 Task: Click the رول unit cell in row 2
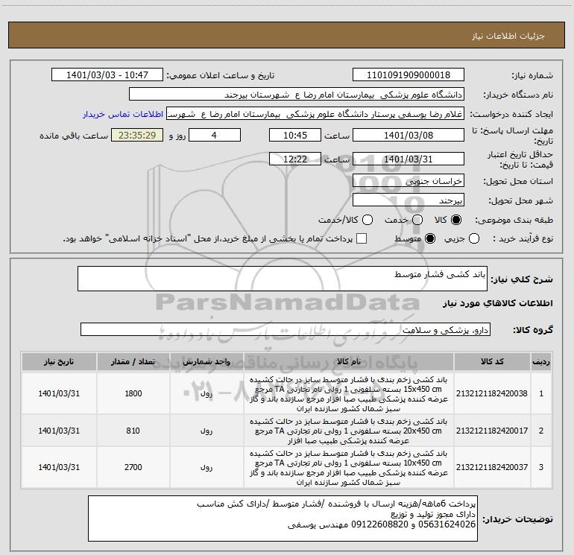coord(206,431)
